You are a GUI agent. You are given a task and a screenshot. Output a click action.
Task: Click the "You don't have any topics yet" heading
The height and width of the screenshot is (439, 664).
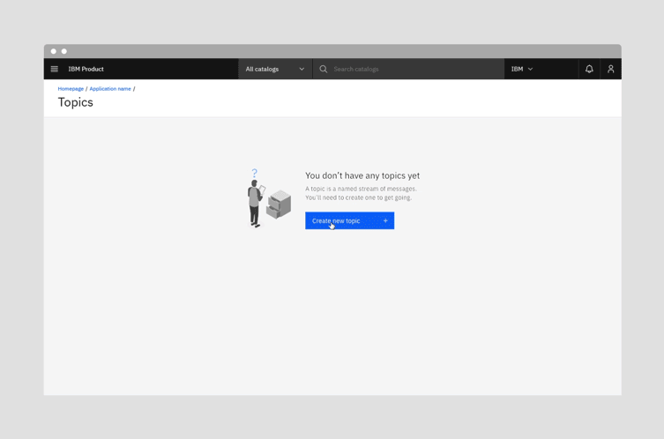(x=362, y=175)
